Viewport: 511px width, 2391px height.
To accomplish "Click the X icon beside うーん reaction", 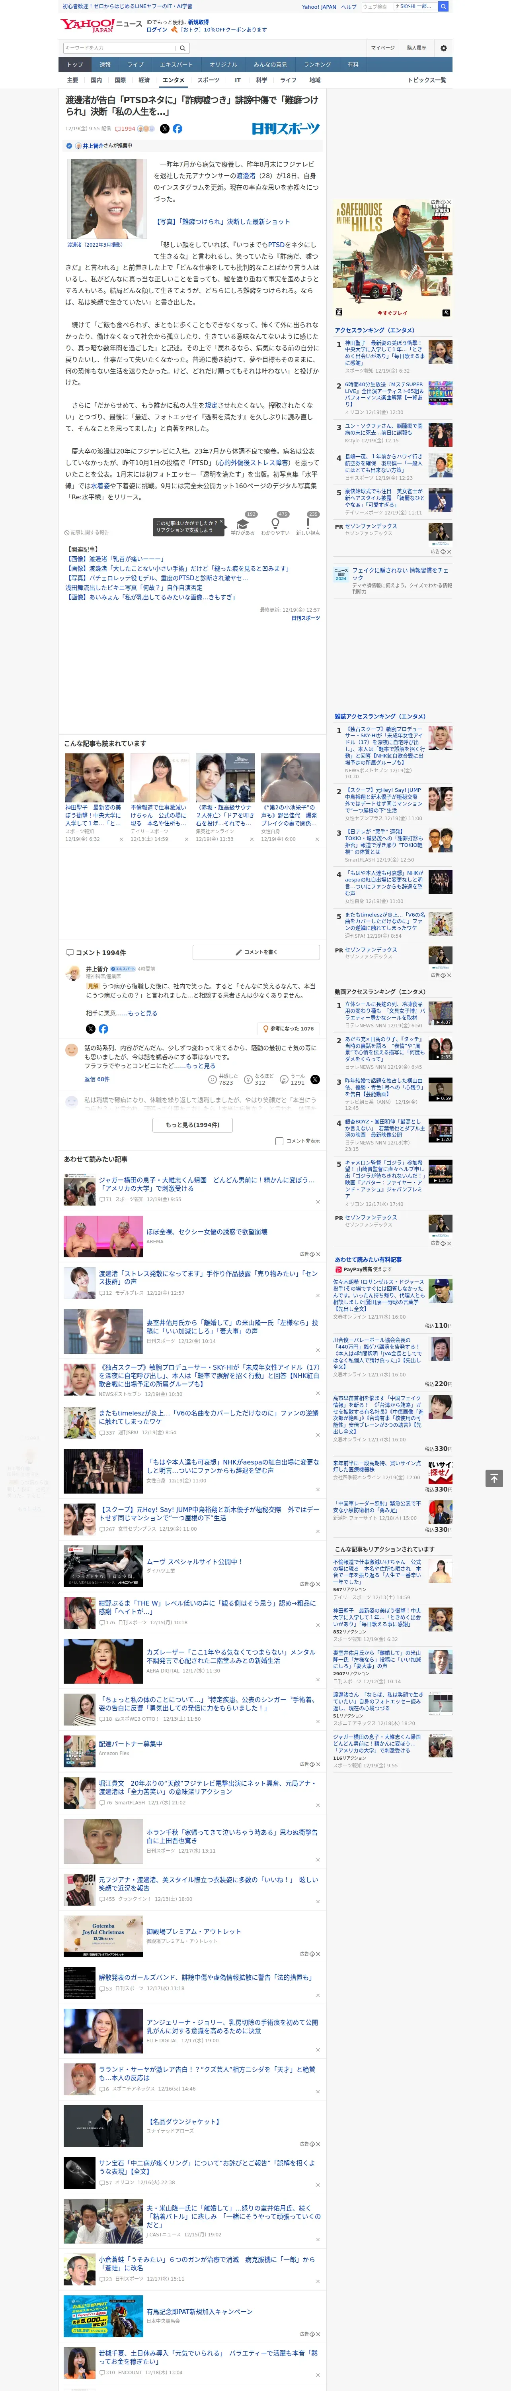I will 315,1080.
